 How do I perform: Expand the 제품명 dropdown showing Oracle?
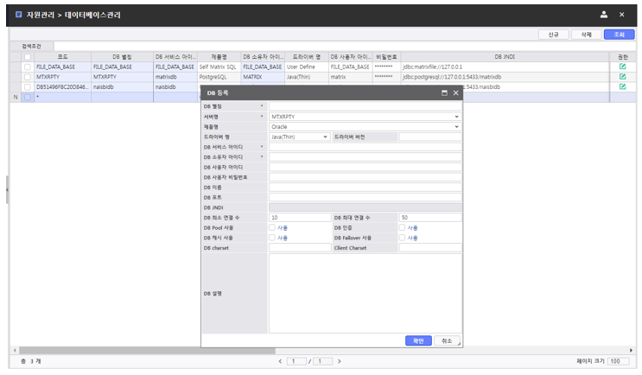click(365, 126)
